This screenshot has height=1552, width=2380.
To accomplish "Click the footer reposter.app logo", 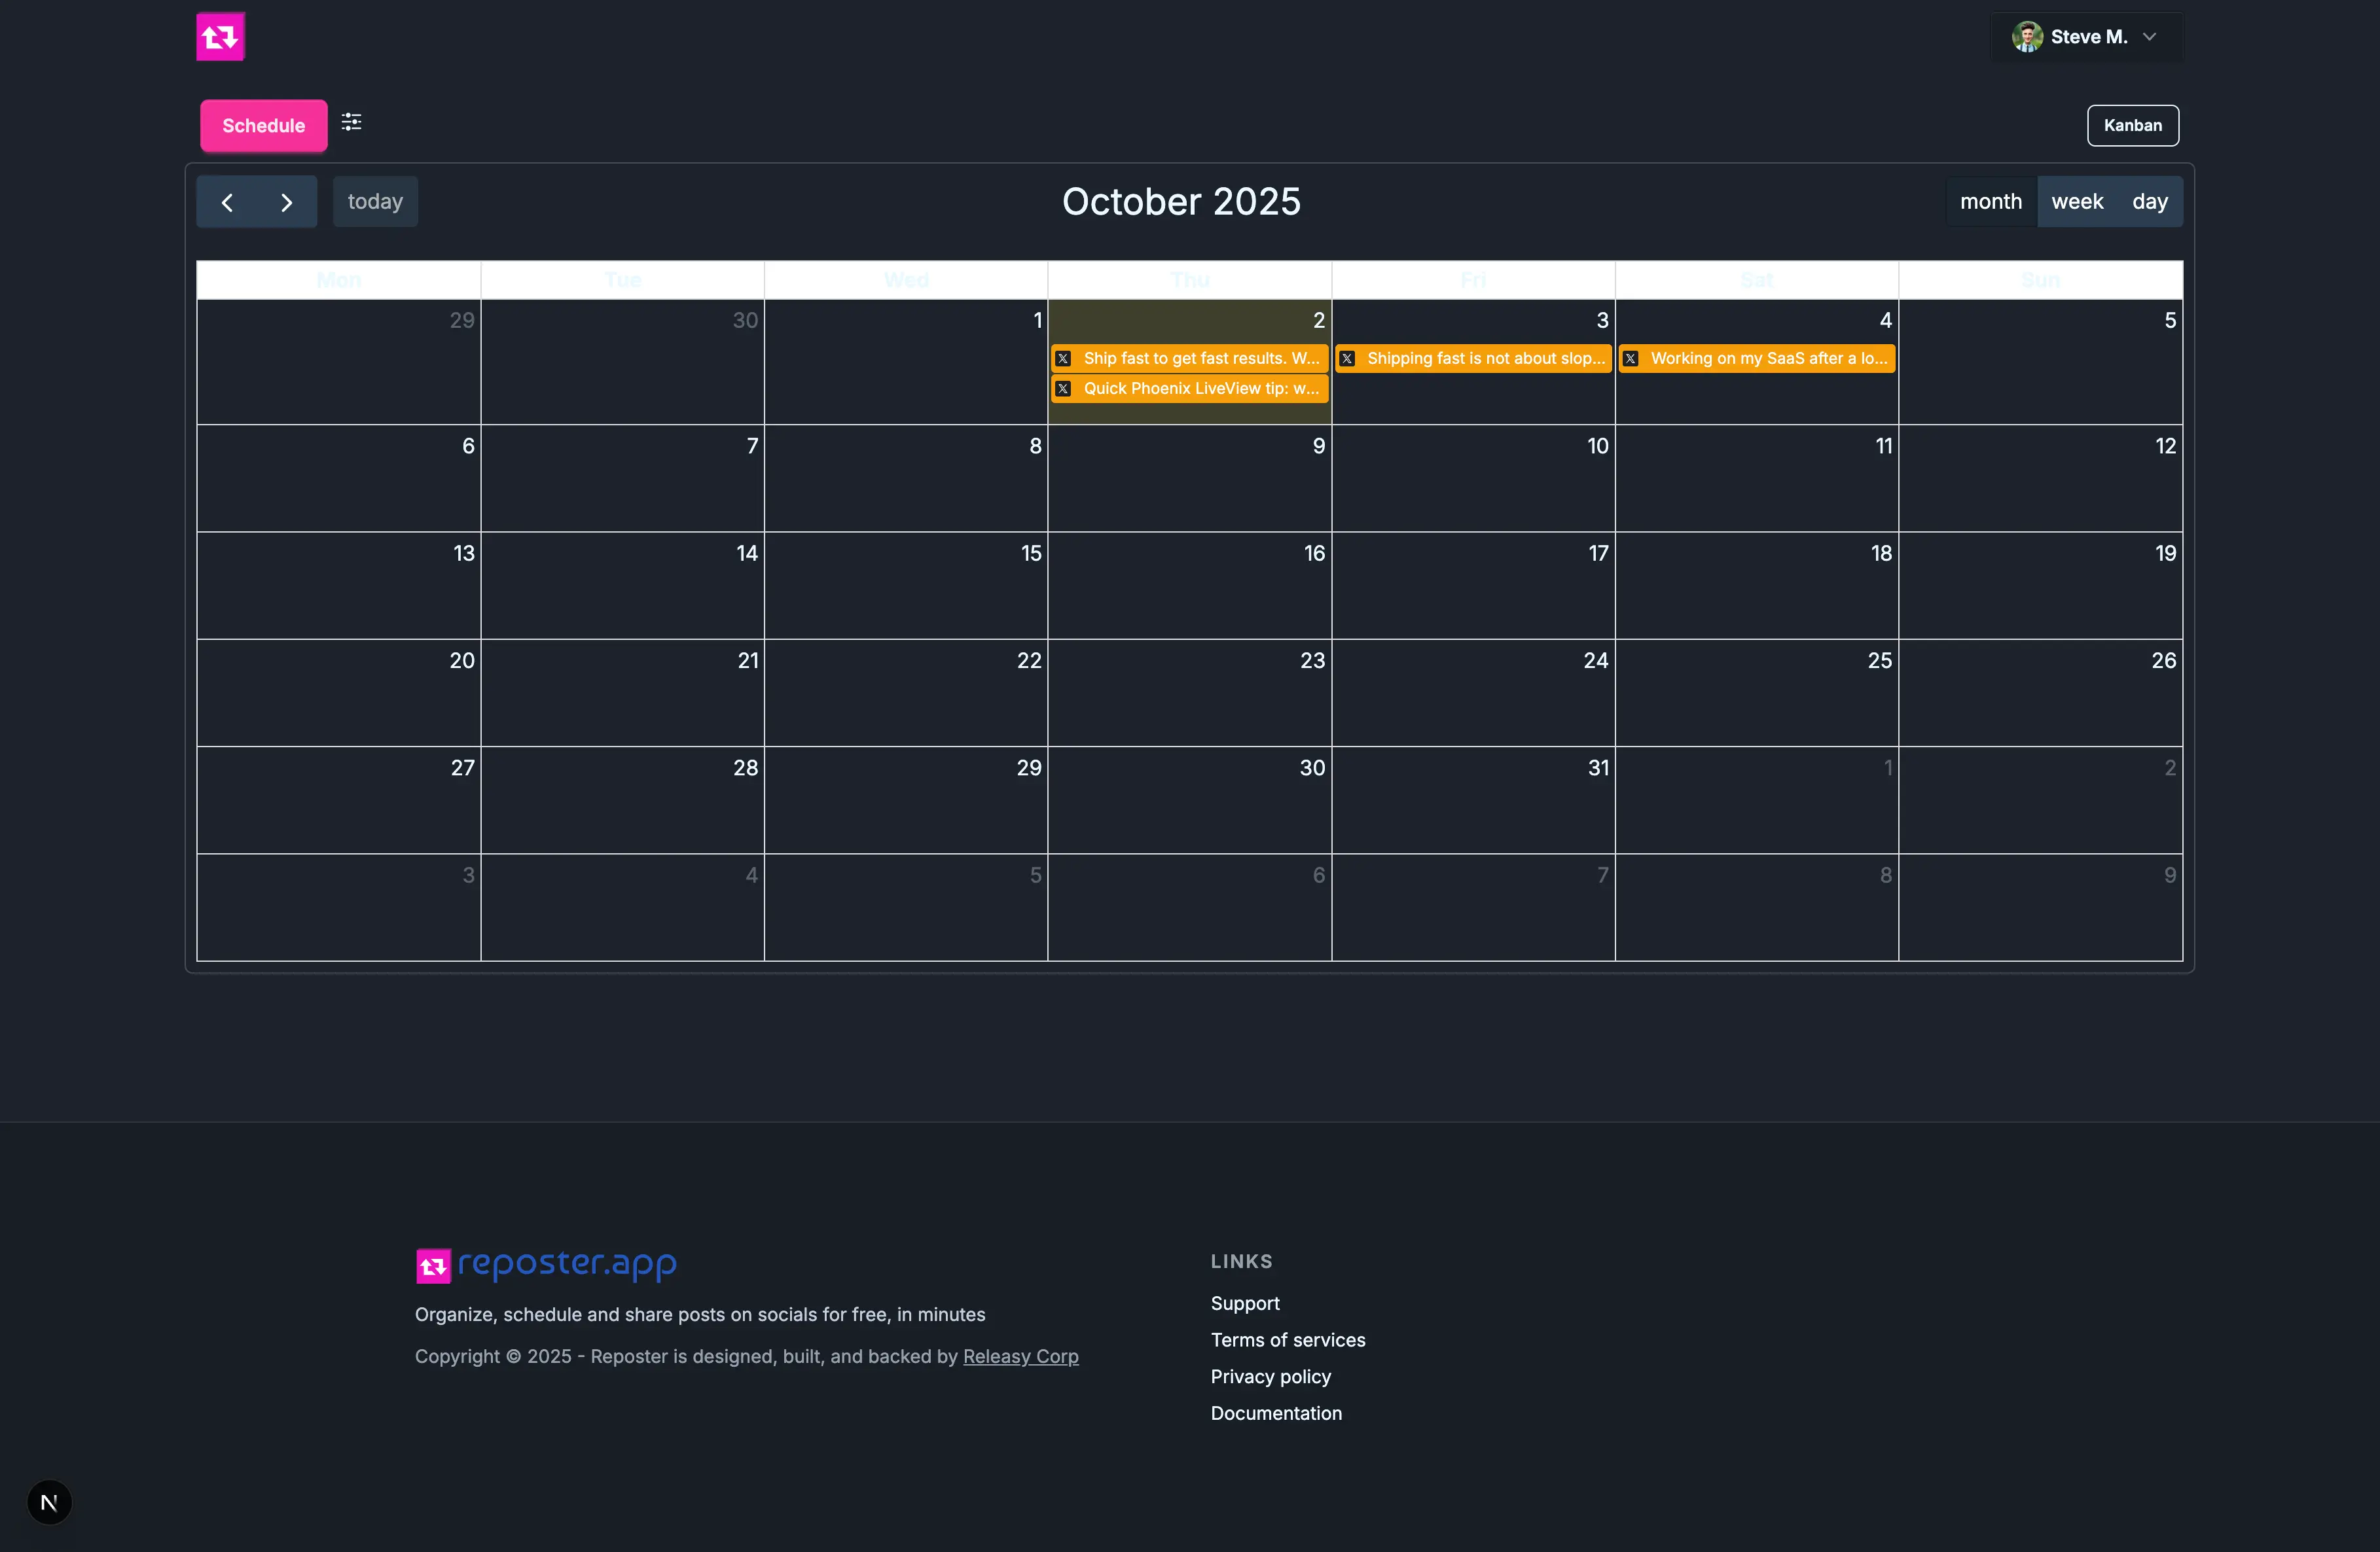I will click(x=546, y=1265).
